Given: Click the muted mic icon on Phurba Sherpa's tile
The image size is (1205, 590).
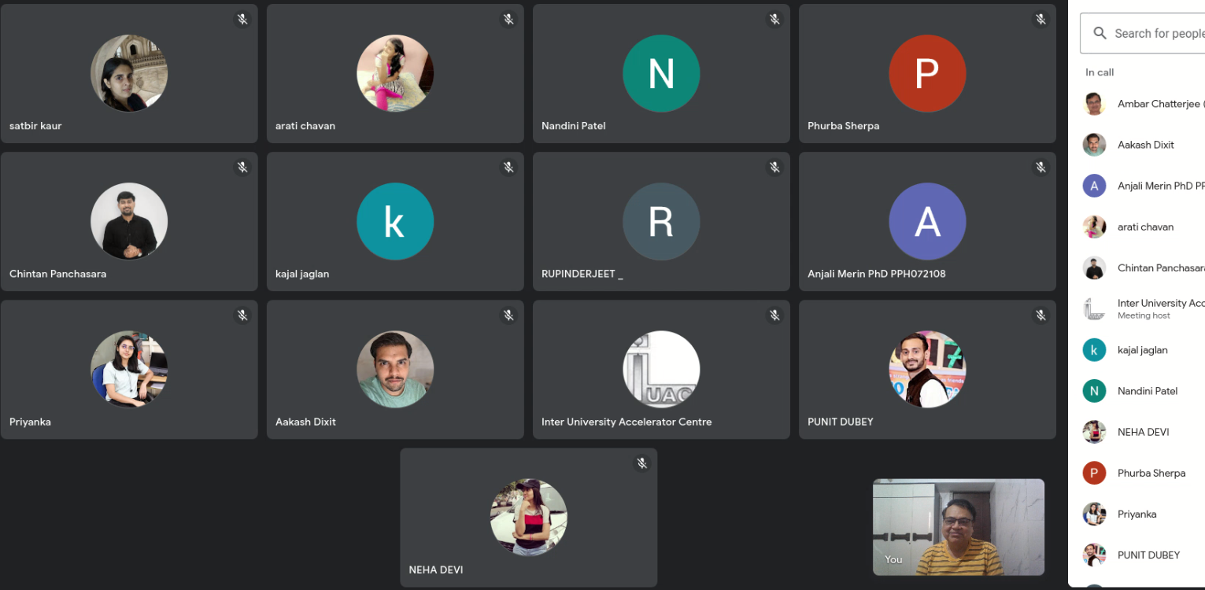Looking at the screenshot, I should (x=1041, y=20).
